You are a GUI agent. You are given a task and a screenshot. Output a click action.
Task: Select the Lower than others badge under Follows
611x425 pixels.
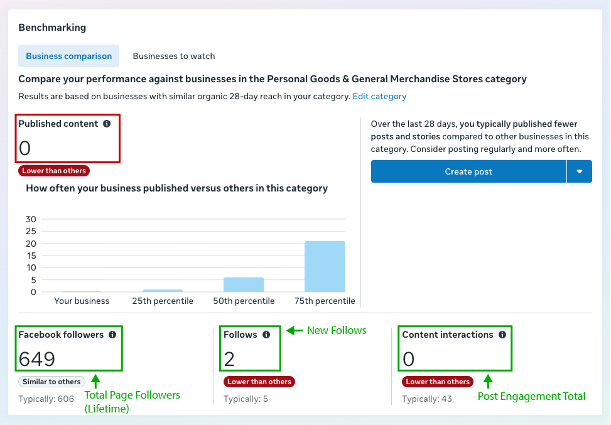coord(259,382)
